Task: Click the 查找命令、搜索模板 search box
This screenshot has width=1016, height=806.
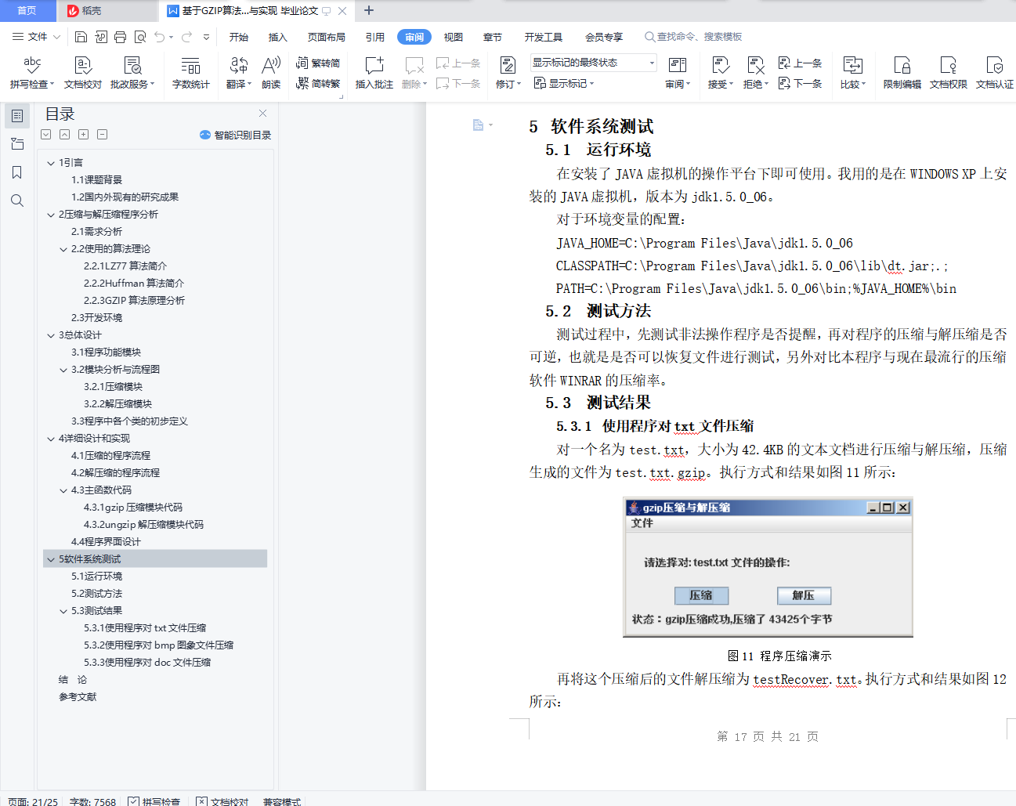Action: [x=693, y=37]
